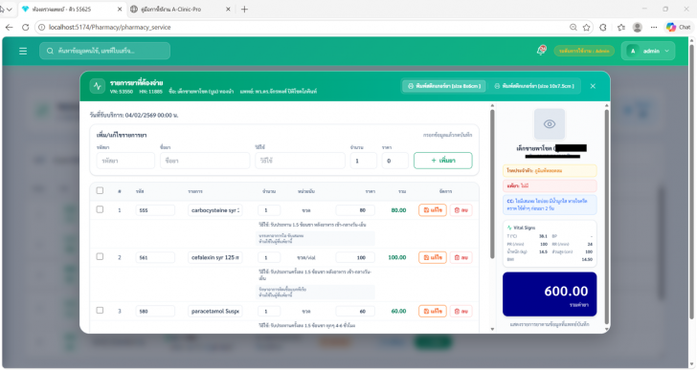Screen dimensions: 697x370
Task: Open a new browser tab
Action: click(x=244, y=10)
